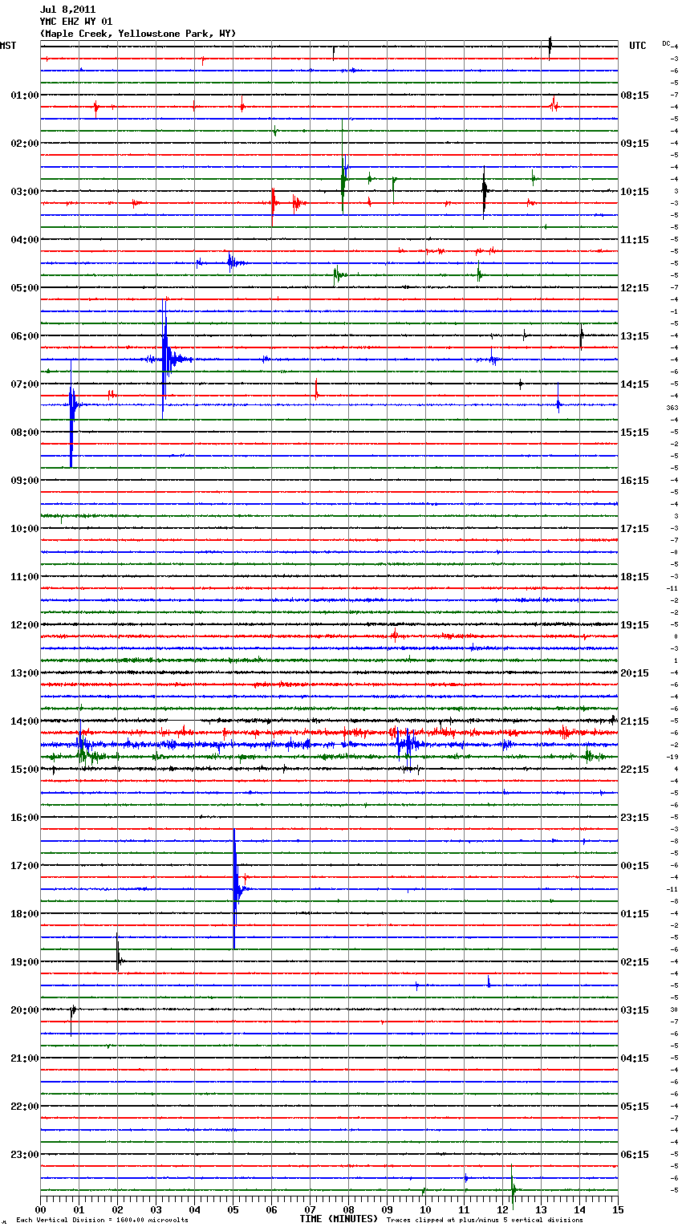Select the "20:00" MST time label
This screenshot has width=682, height=1231.
24,1010
